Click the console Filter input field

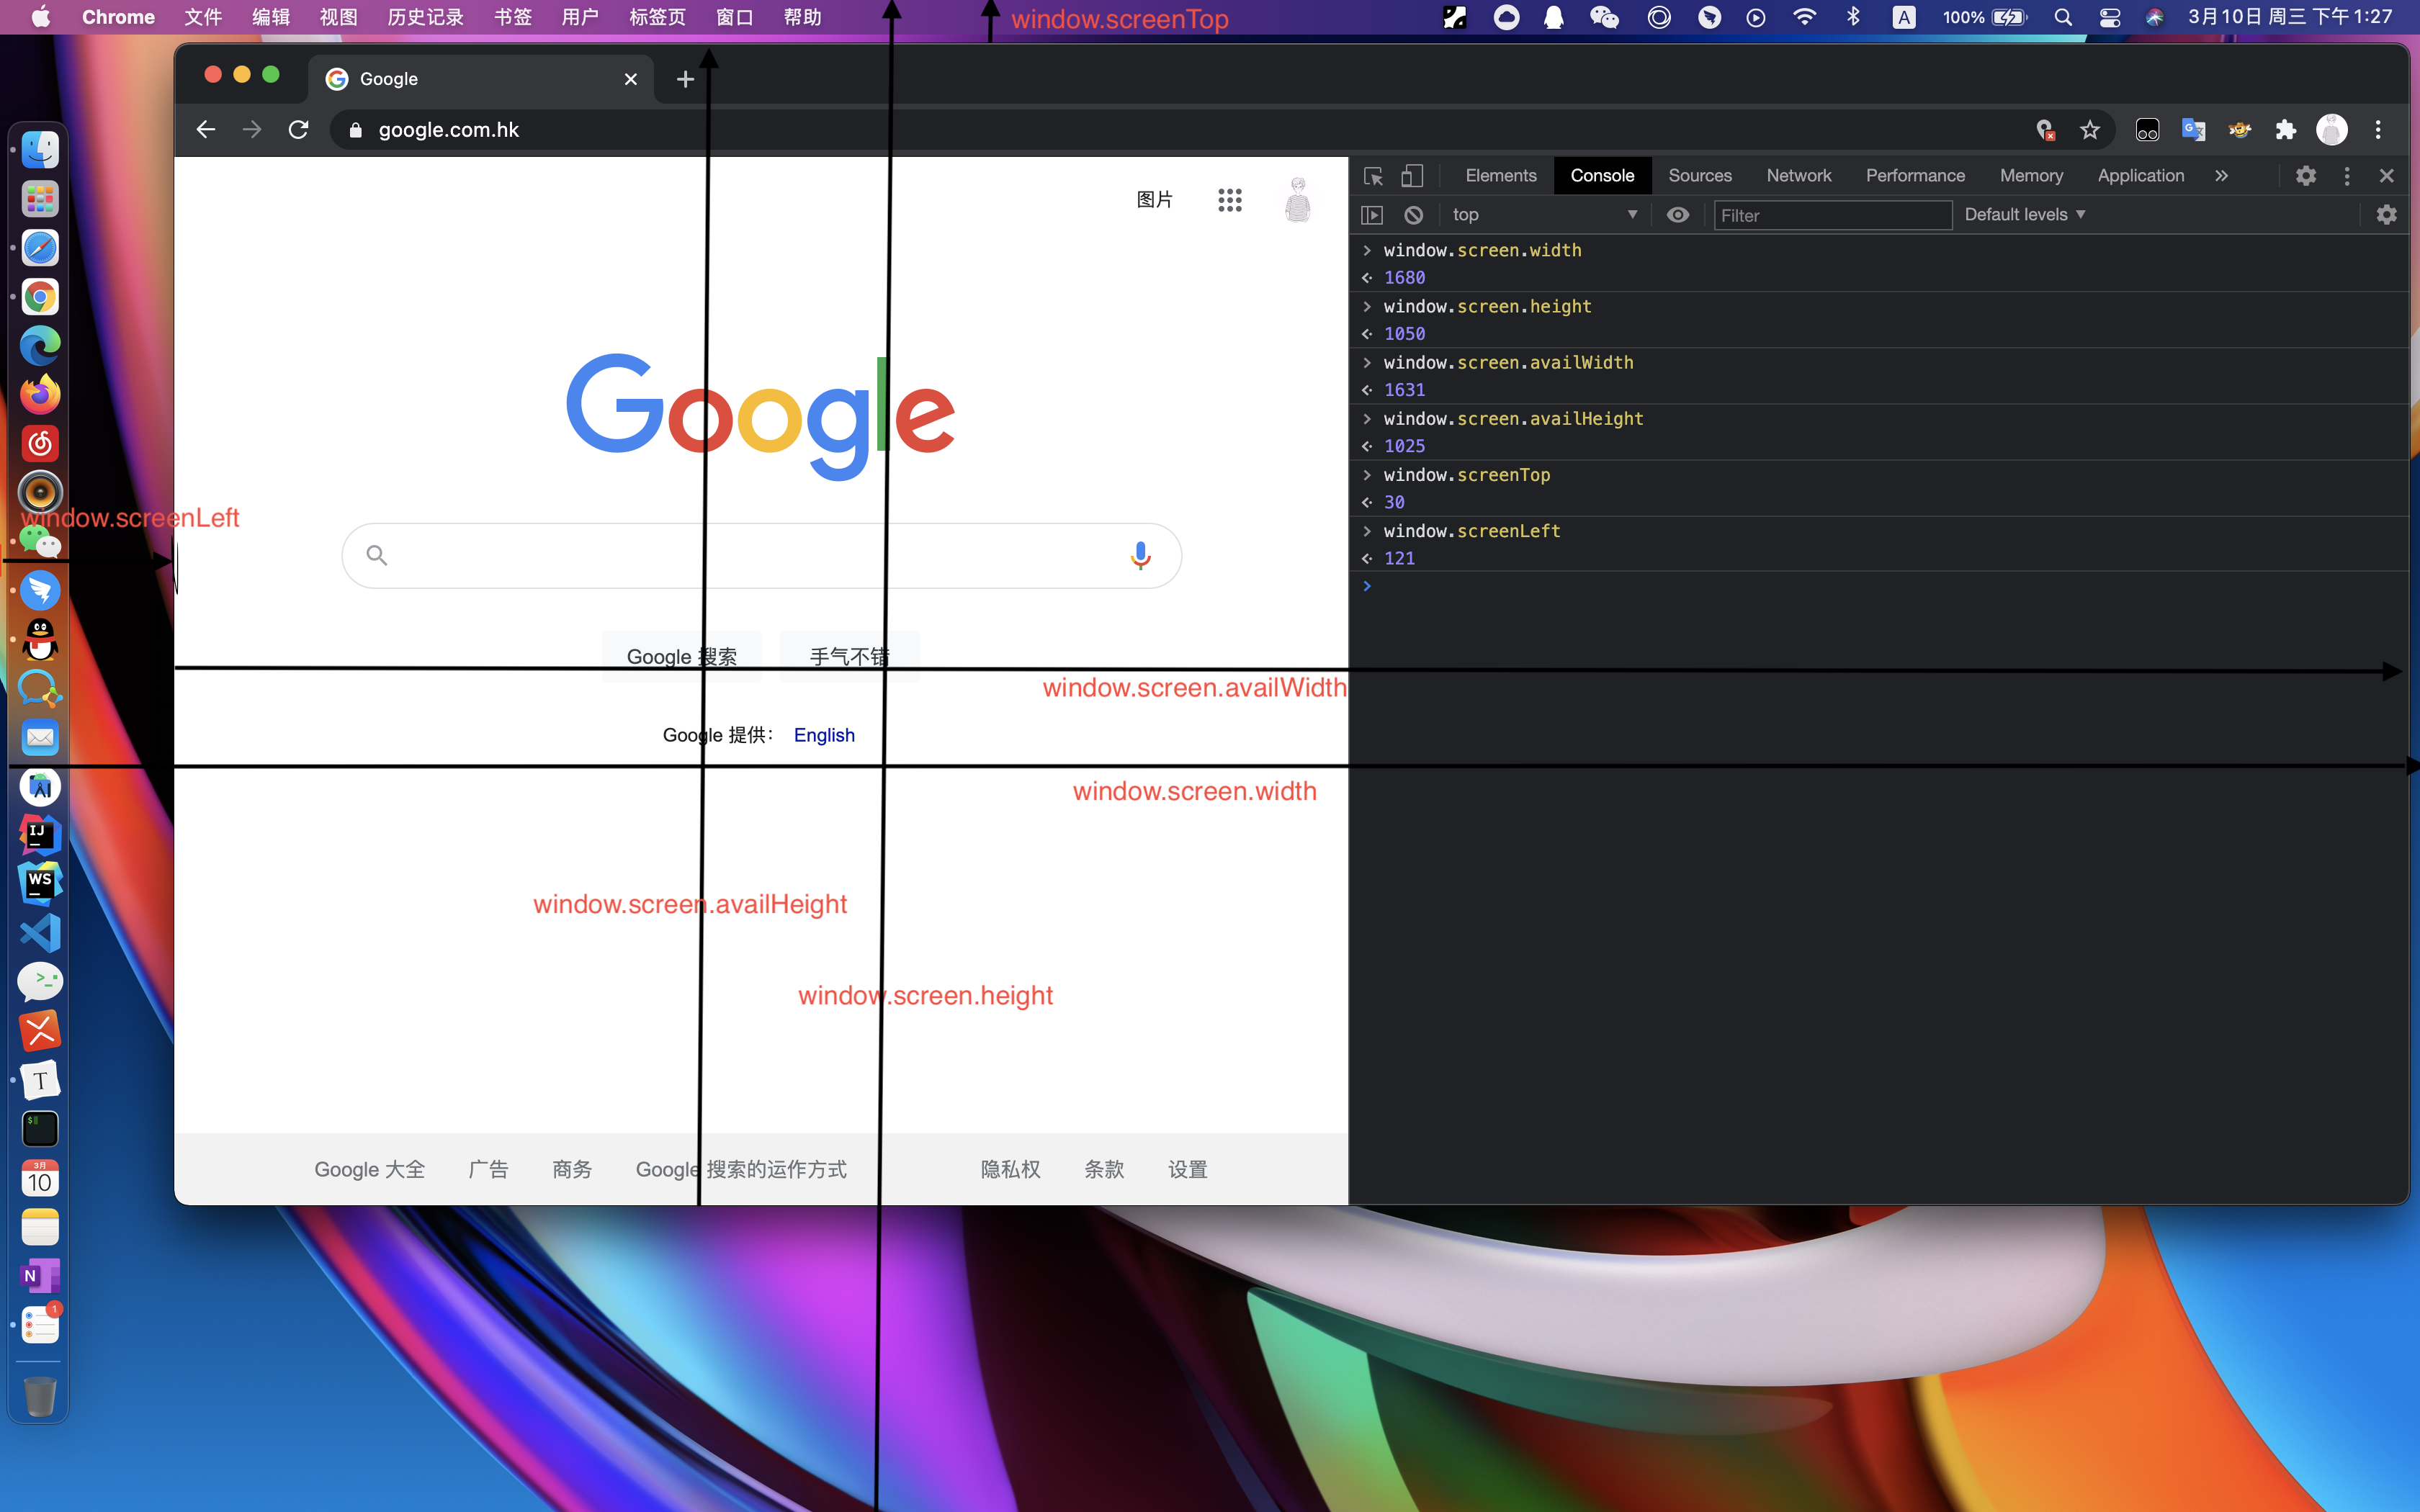click(1832, 215)
